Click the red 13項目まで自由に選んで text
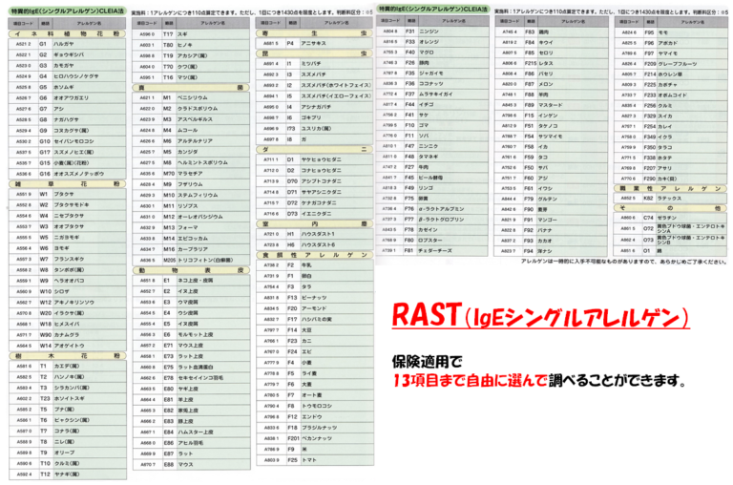Image resolution: width=733 pixels, height=485 pixels. 470,381
